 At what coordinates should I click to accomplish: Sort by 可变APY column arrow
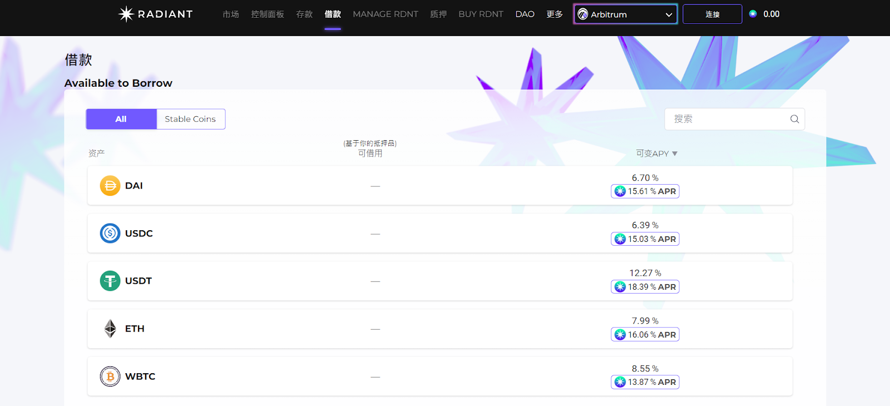675,154
